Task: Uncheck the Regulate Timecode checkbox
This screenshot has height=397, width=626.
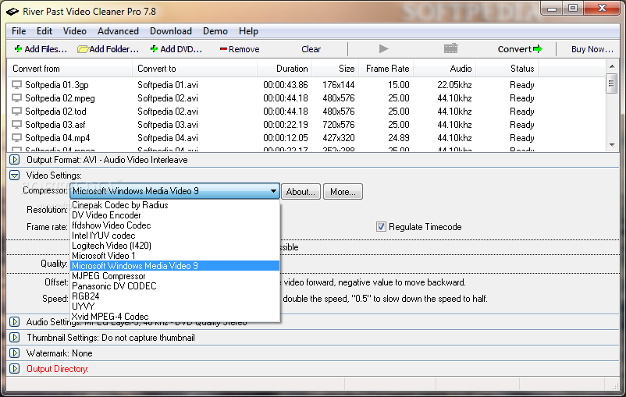Action: point(381,227)
